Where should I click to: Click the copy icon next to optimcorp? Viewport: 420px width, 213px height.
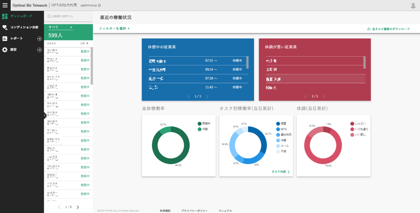point(100,6)
